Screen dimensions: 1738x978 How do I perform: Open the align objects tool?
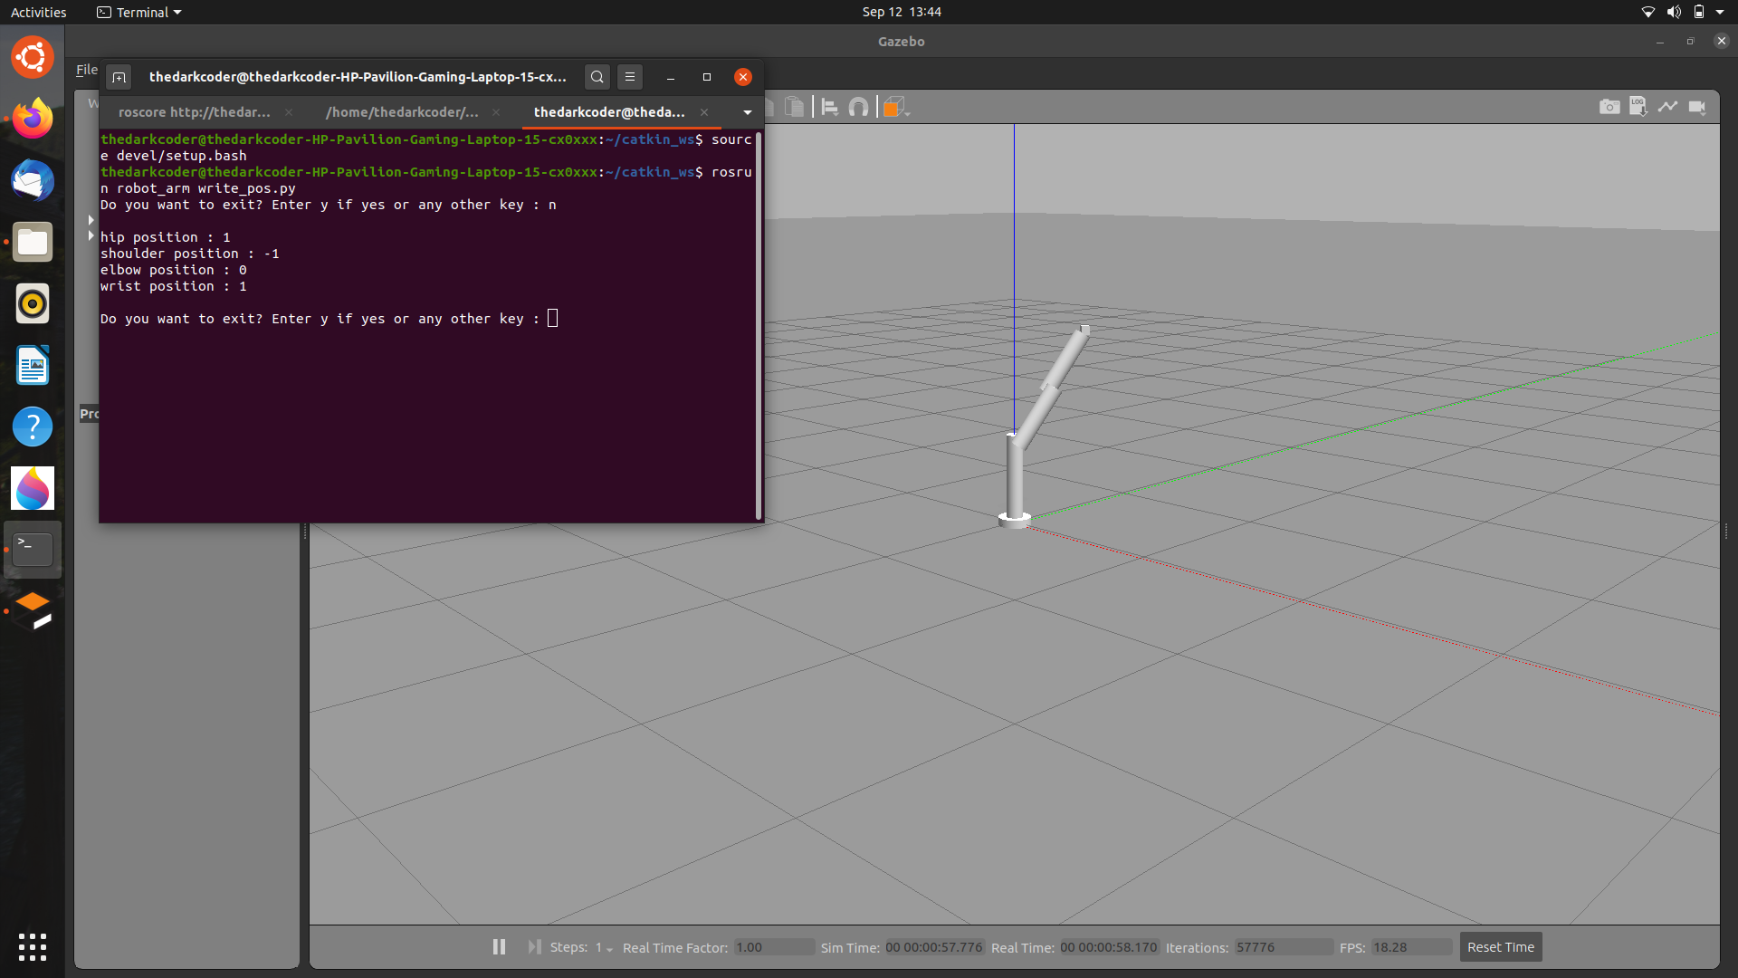pos(829,108)
